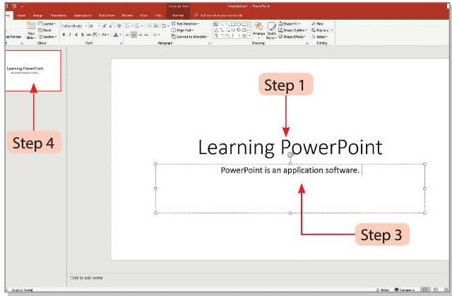Open the Paragraph dialog launcher
Viewport: 452px width, 296px height.
point(209,44)
